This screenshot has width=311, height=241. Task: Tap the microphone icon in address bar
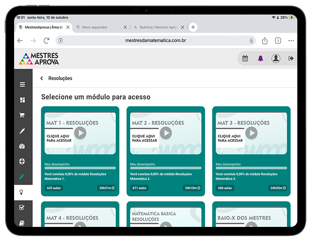click(251, 41)
